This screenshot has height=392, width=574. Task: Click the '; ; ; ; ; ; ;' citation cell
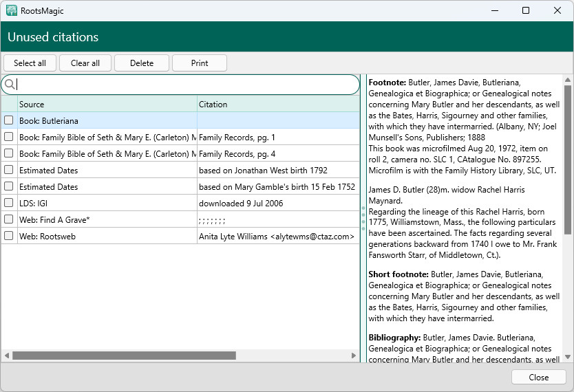pyautogui.click(x=278, y=220)
